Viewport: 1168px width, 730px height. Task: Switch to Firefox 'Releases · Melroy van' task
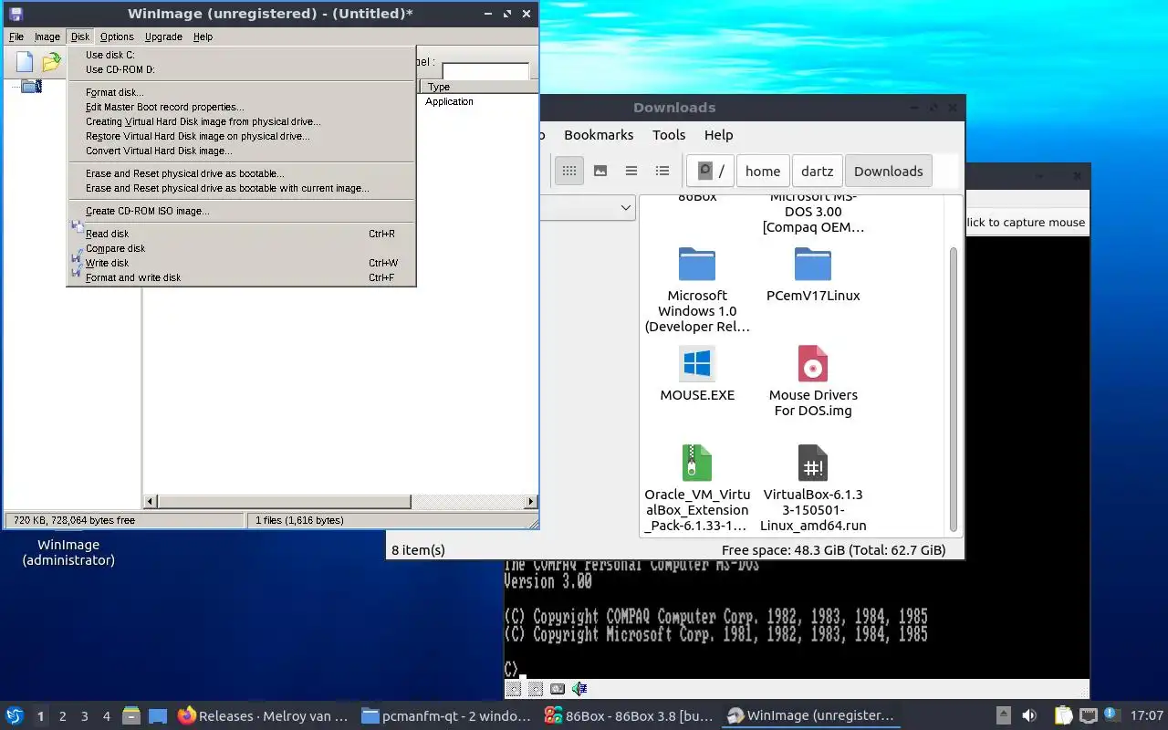point(263,715)
